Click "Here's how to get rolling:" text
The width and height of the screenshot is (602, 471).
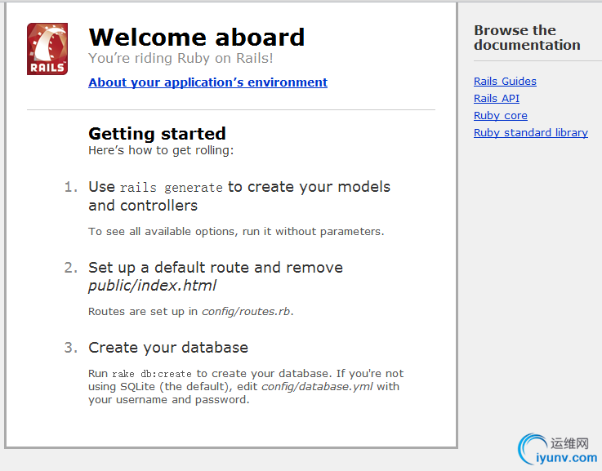click(161, 150)
